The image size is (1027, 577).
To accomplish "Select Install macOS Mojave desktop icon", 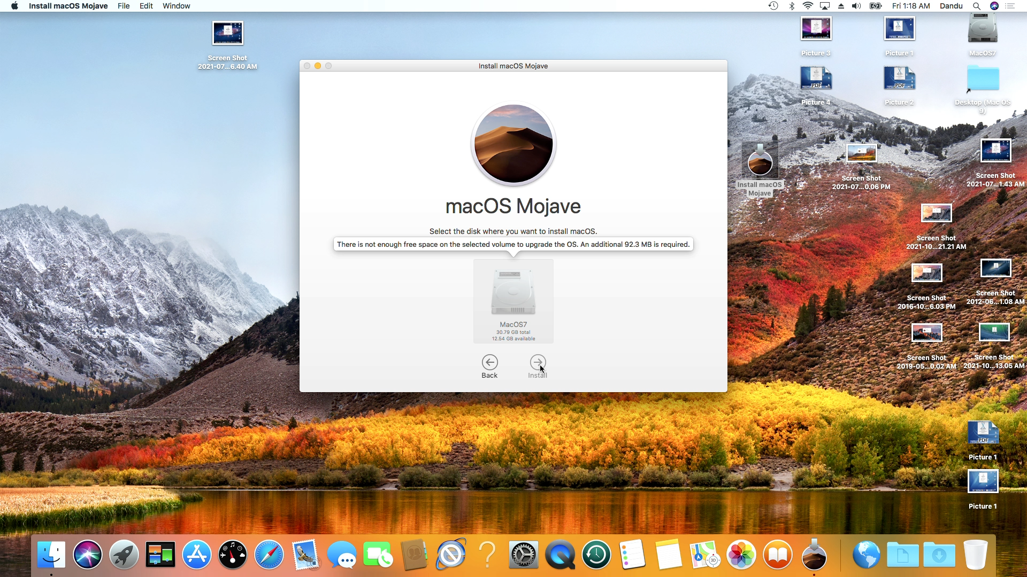I will (760, 160).
